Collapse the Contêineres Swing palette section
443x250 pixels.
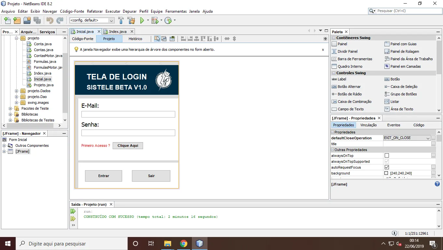(334, 38)
